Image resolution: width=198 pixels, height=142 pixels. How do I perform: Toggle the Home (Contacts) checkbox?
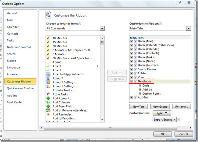(135, 53)
